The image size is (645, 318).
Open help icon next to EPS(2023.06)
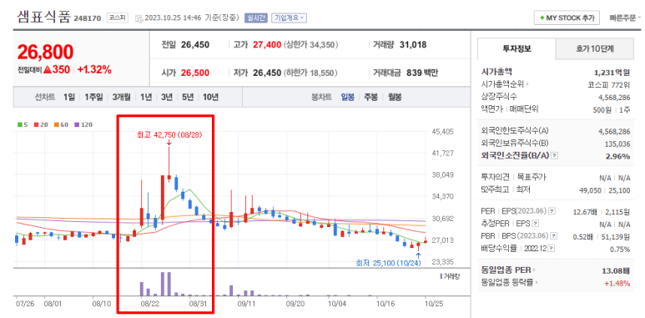(x=552, y=211)
